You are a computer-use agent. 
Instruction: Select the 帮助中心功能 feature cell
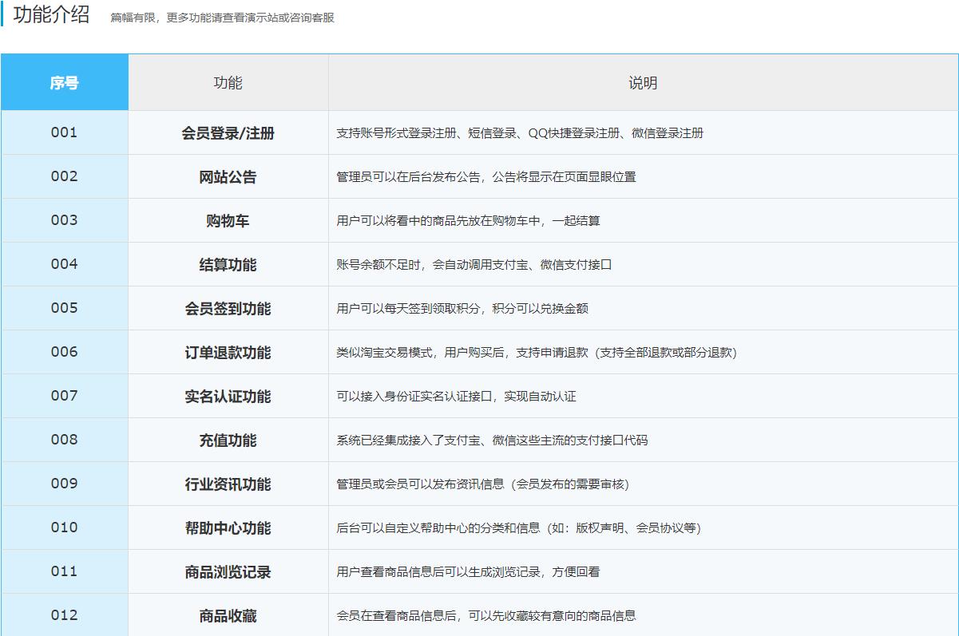click(x=228, y=527)
